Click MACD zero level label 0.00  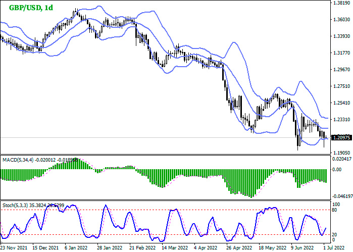pyautogui.click(x=337, y=169)
